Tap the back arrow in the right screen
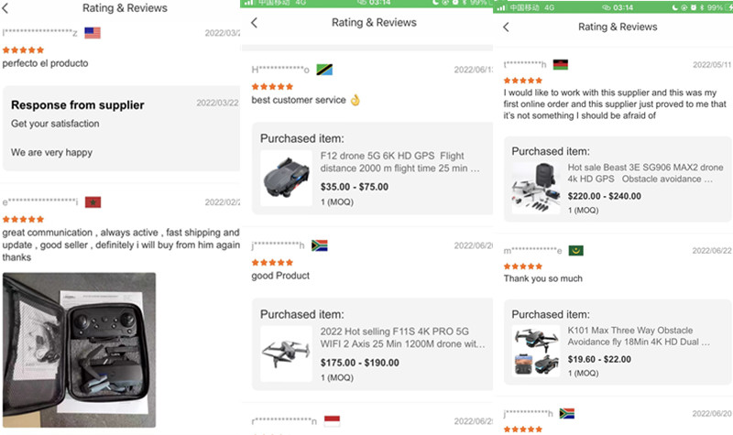 click(x=506, y=27)
